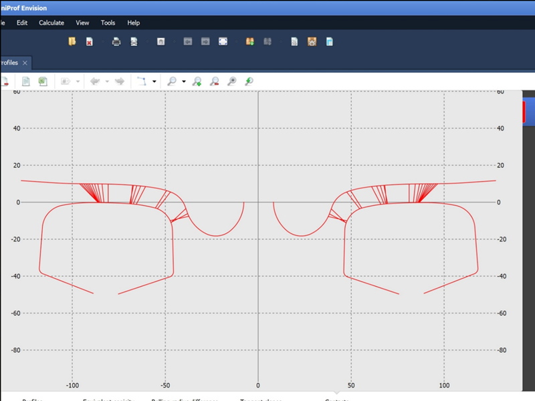Expand the dropdown beside the tag icon
Screen dimensions: 535x401
(78, 82)
